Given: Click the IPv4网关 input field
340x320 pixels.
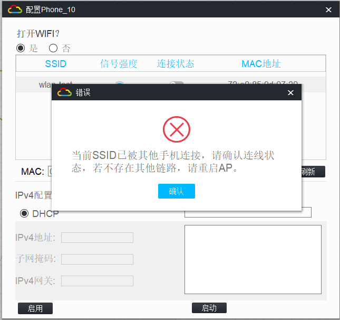Looking at the screenshot, I should click(97, 281).
